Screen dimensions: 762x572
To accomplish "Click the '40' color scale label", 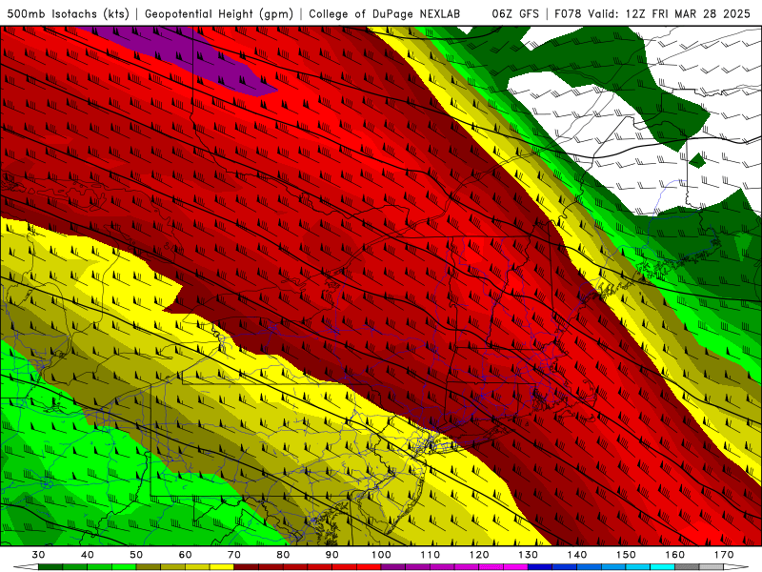I will coord(88,555).
